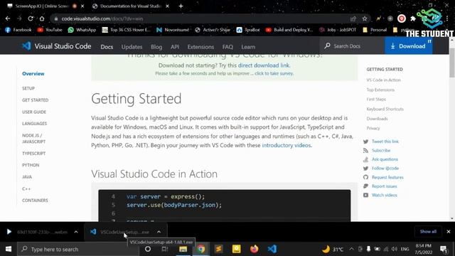Open Windows Start menu
Image resolution: width=455 pixels, height=256 pixels.
pyautogui.click(x=9, y=249)
